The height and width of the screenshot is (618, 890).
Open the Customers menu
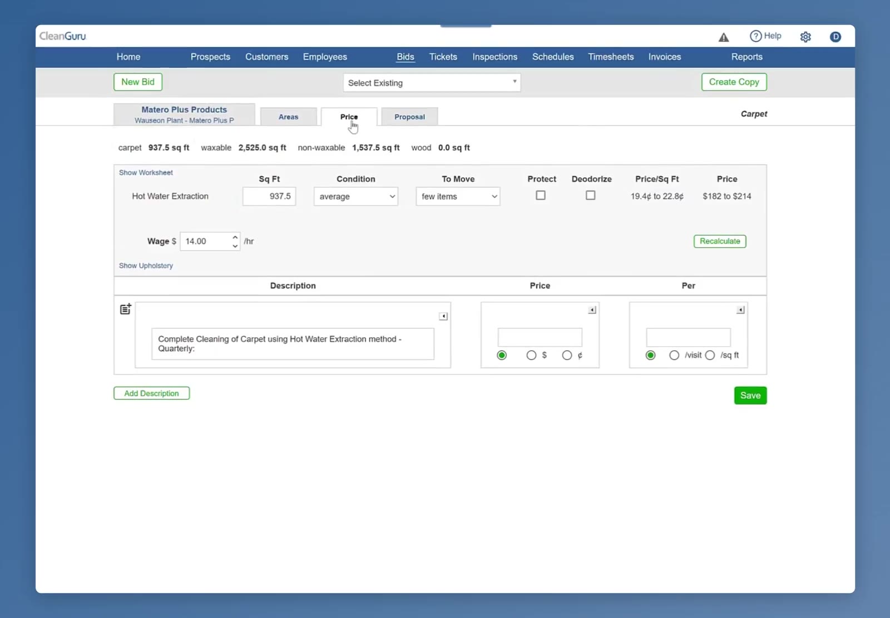point(267,57)
